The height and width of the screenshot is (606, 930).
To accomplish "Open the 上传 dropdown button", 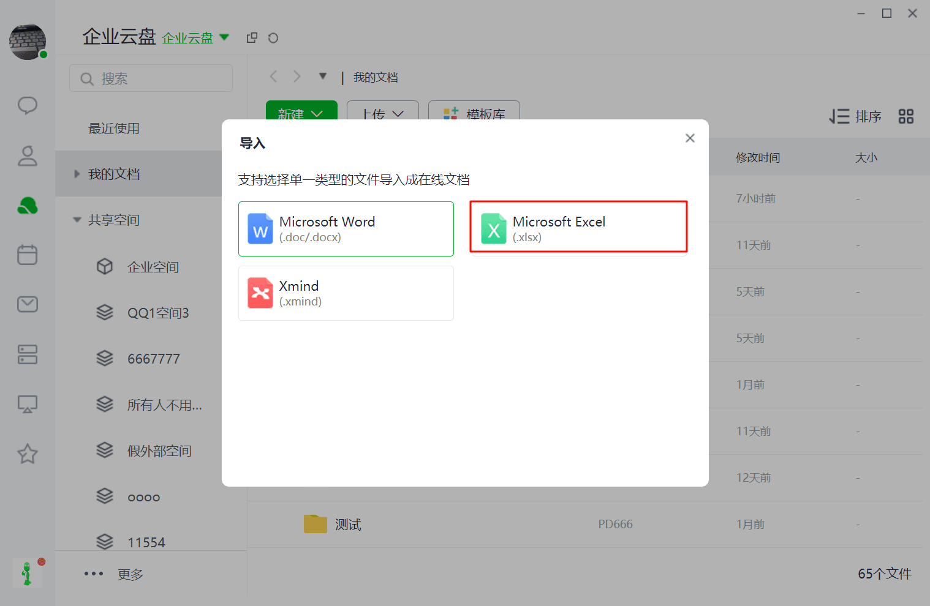I will coord(383,111).
